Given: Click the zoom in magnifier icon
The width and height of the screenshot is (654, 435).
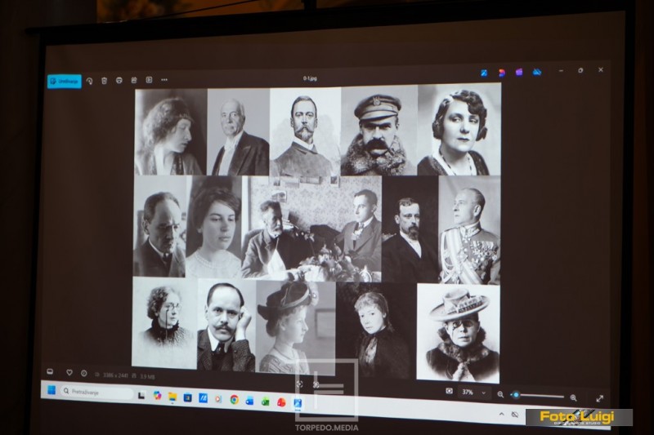Looking at the screenshot, I should pos(574,397).
